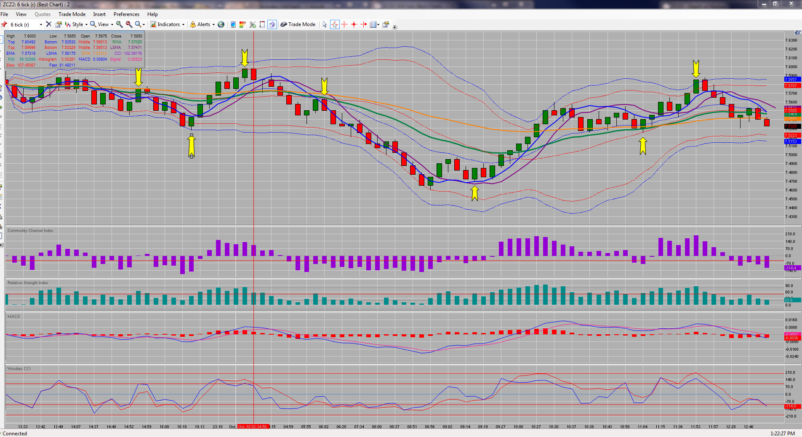Toggle Trade Mode in the toolbar
Image resolution: width=802 pixels, height=437 pixels.
(298, 24)
